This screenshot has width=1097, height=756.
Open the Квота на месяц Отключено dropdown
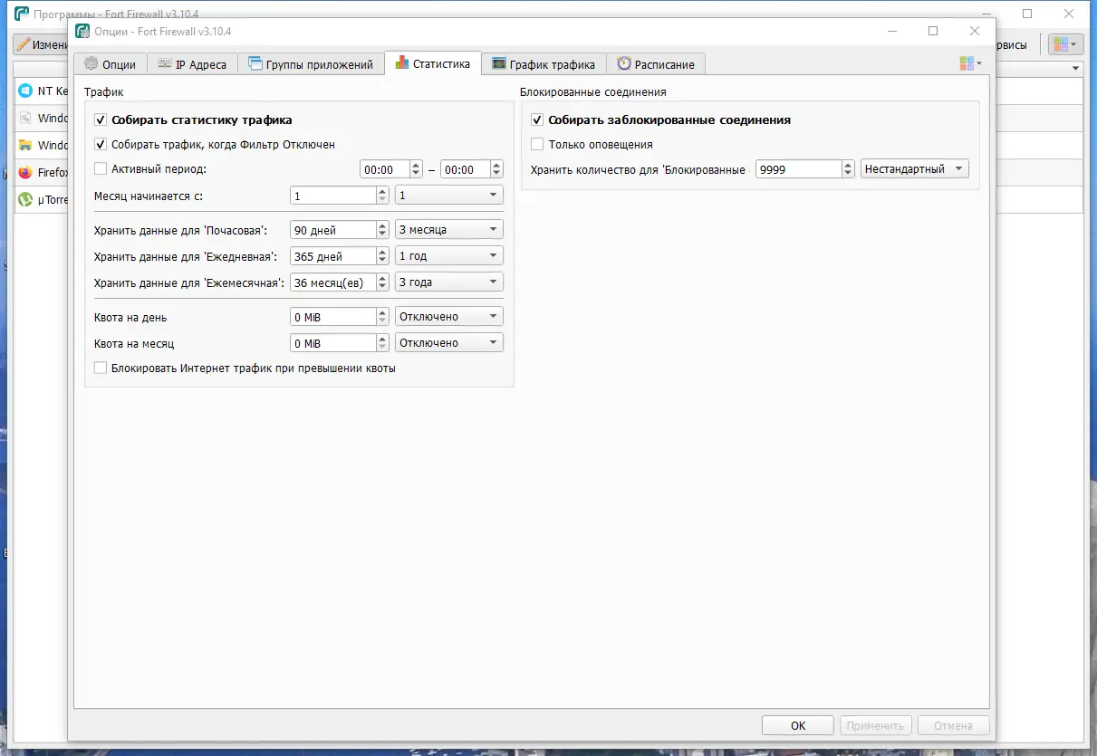[449, 343]
